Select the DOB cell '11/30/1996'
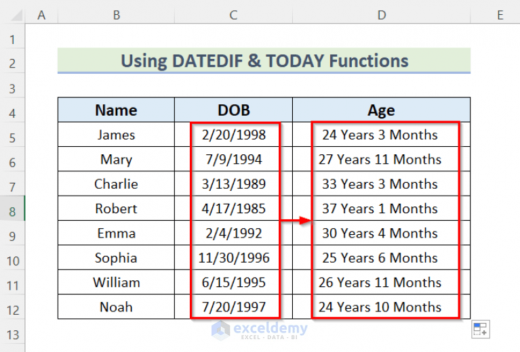 click(x=233, y=258)
